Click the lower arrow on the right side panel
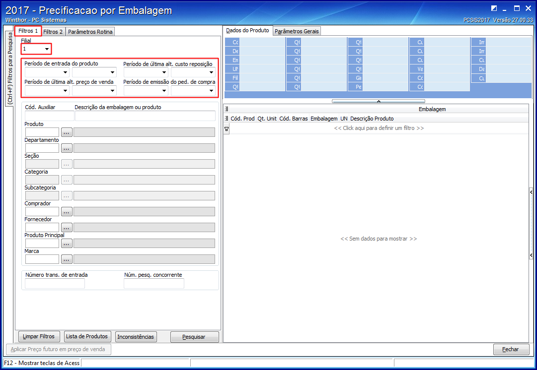The image size is (537, 370). 531,255
